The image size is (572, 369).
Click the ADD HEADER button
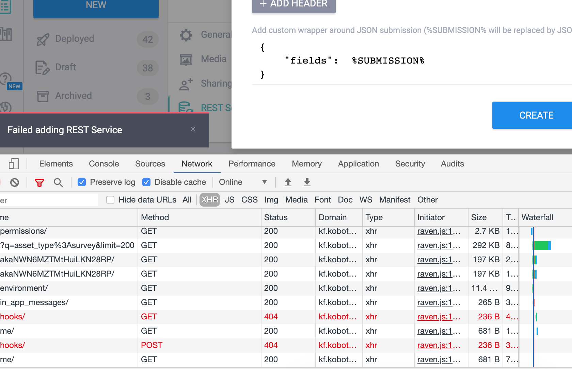293,4
